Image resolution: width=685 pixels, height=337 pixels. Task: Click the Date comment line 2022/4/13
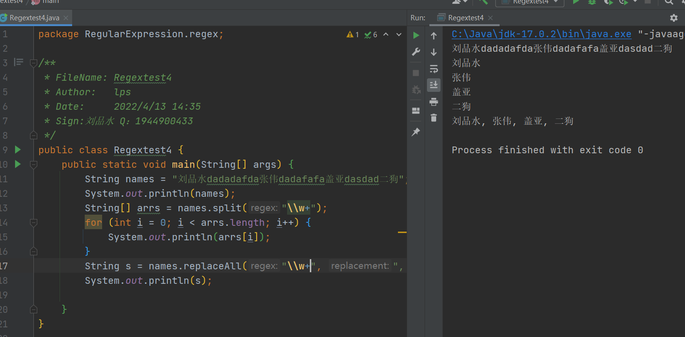tap(122, 107)
